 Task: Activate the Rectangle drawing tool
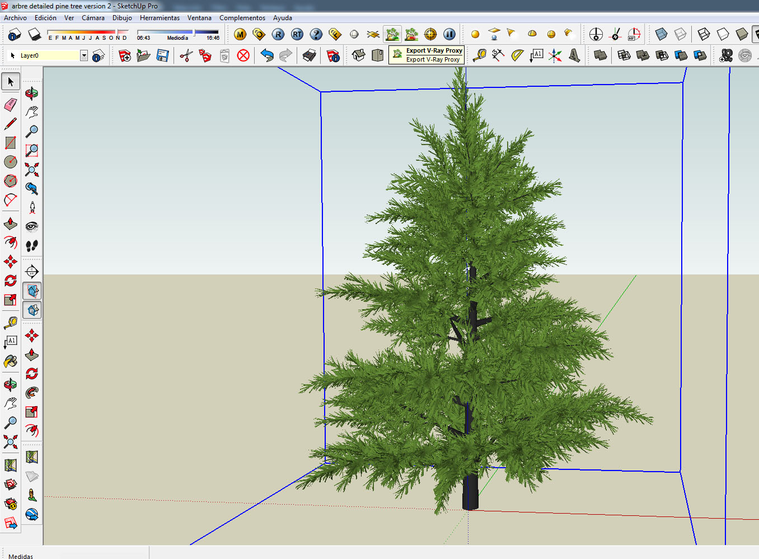[x=11, y=142]
